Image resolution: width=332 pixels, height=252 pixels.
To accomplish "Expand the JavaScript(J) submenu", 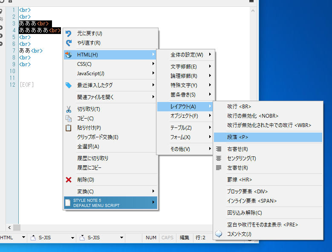I will (110, 74).
